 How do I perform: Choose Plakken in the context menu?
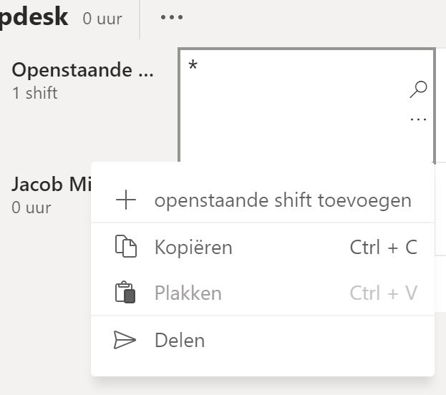point(263,293)
